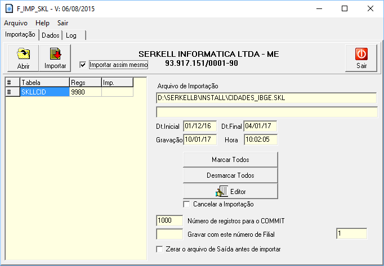Screen dimensions: 384x266
Task: Click the Hora time field
Action: [x=261, y=139]
